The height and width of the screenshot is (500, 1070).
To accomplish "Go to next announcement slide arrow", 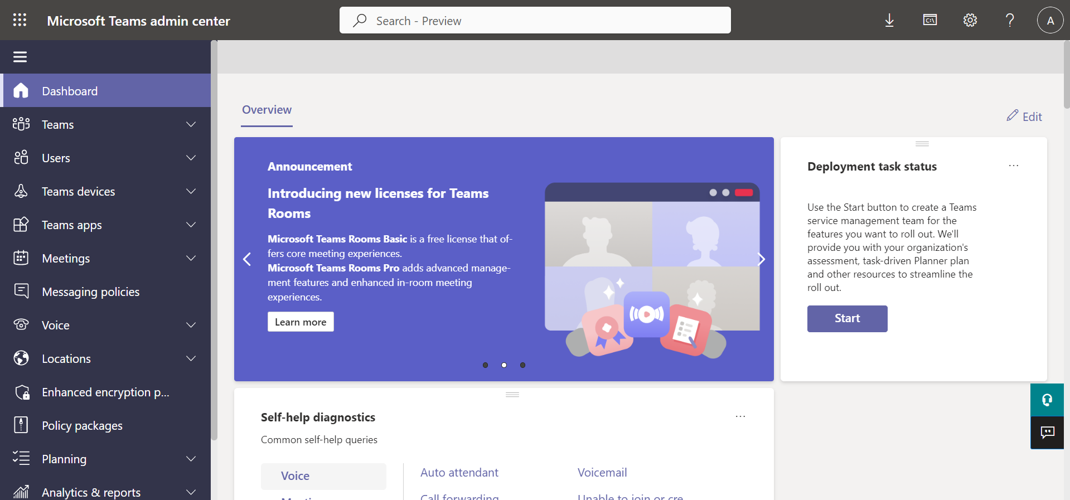I will pos(761,259).
